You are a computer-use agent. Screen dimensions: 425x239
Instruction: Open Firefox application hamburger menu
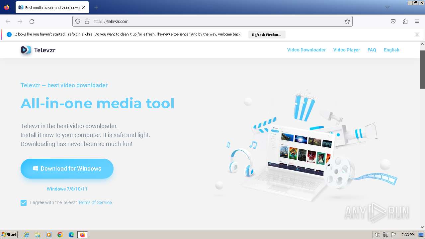coord(417,21)
